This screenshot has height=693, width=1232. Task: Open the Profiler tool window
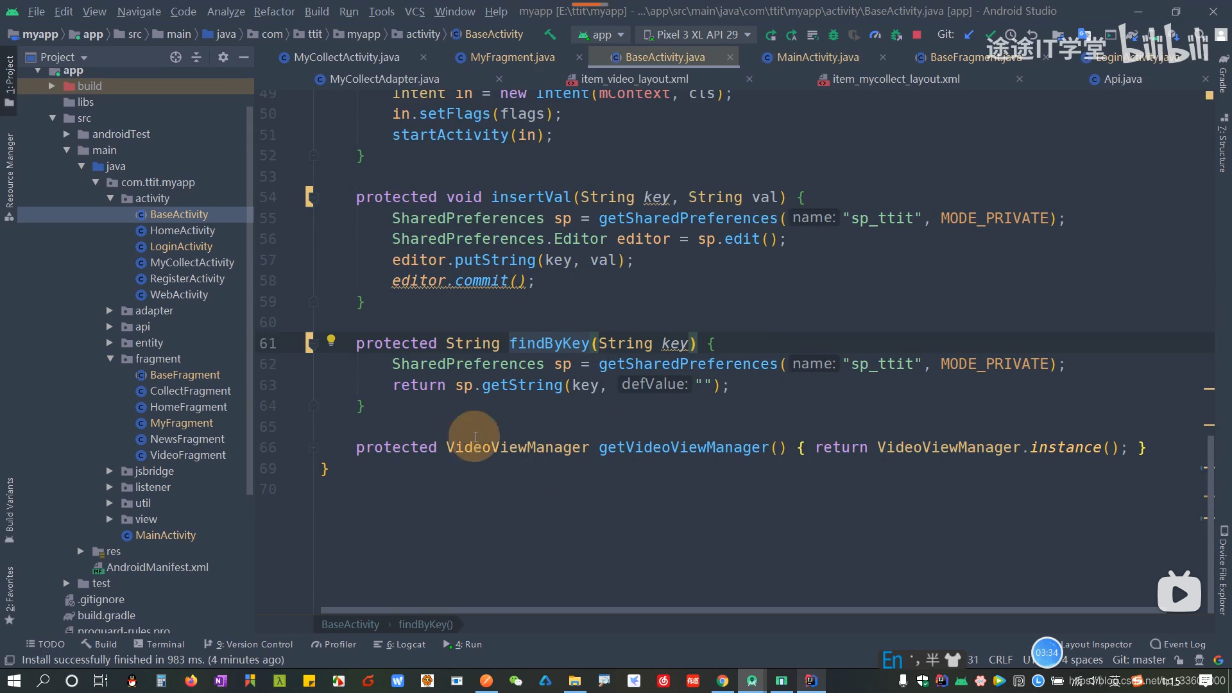(x=334, y=644)
